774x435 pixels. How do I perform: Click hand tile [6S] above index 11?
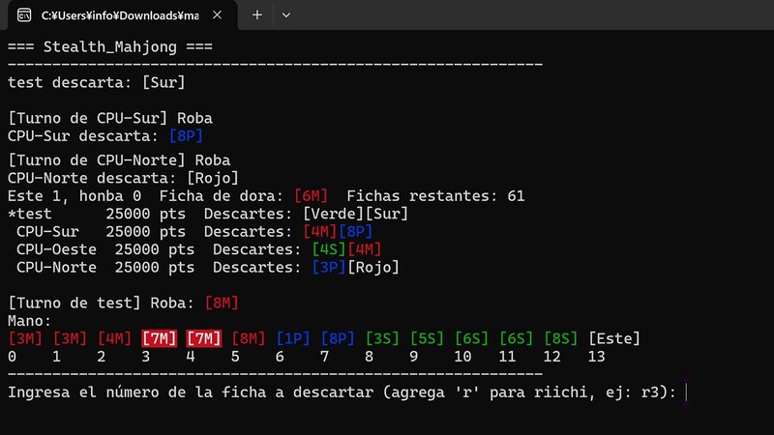[517, 339]
